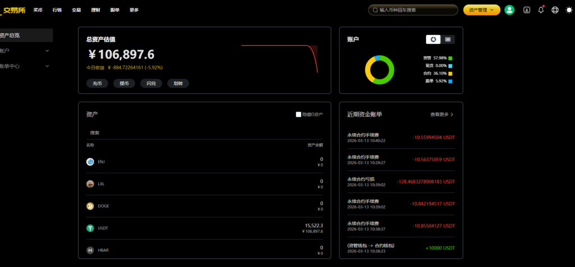This screenshot has width=575, height=267.
Task: Toggle 隐藏0资产 checkbox
Action: tap(299, 114)
